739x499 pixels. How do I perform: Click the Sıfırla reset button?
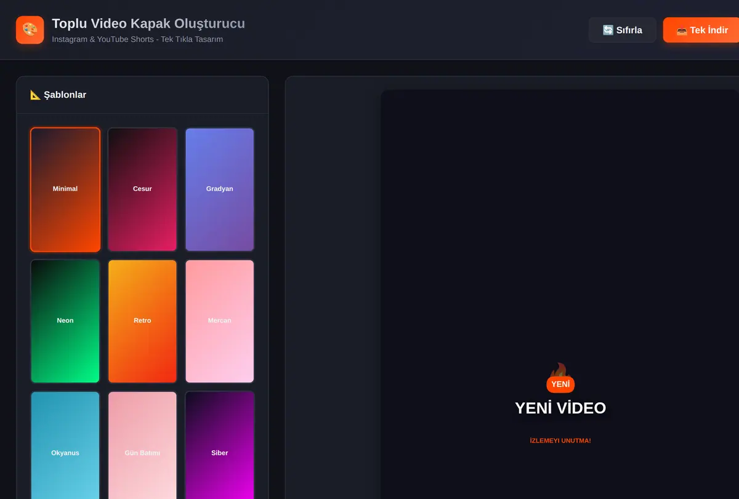[623, 30]
